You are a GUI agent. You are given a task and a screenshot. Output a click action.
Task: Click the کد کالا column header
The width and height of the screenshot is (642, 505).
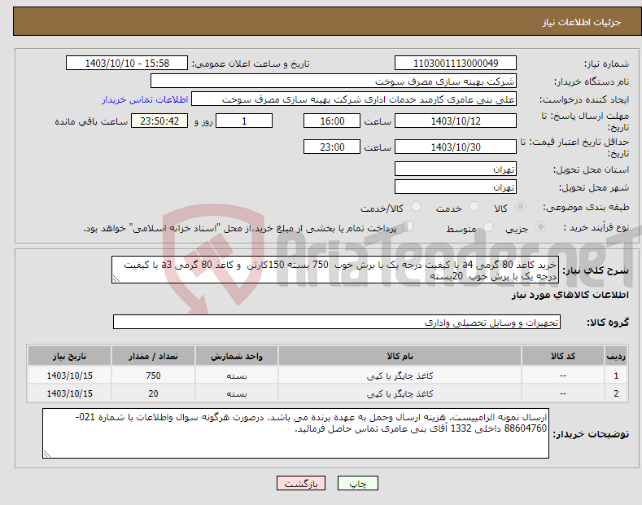pyautogui.click(x=563, y=356)
